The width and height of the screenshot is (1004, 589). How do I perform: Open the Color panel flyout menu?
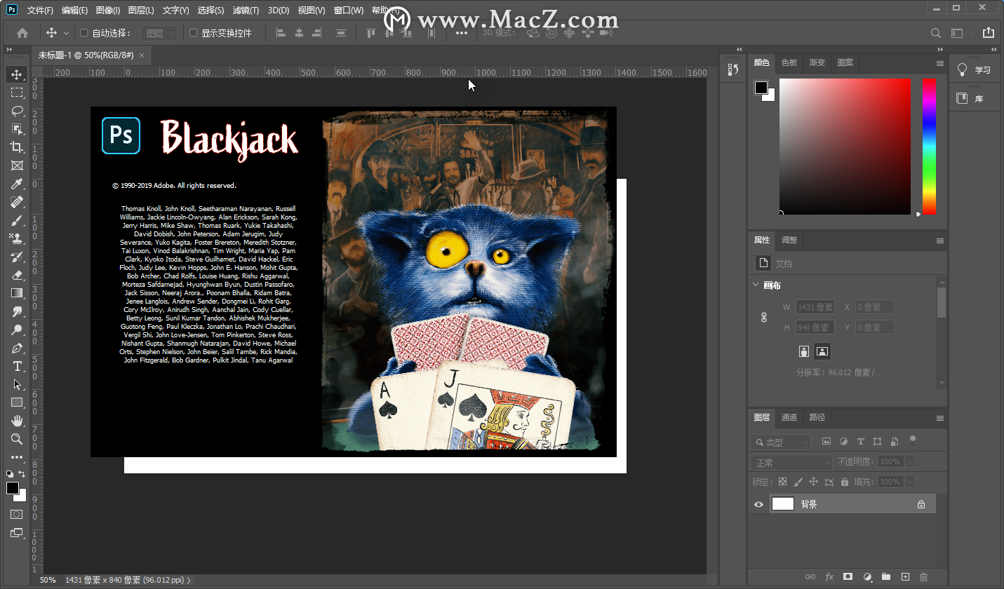click(x=940, y=63)
